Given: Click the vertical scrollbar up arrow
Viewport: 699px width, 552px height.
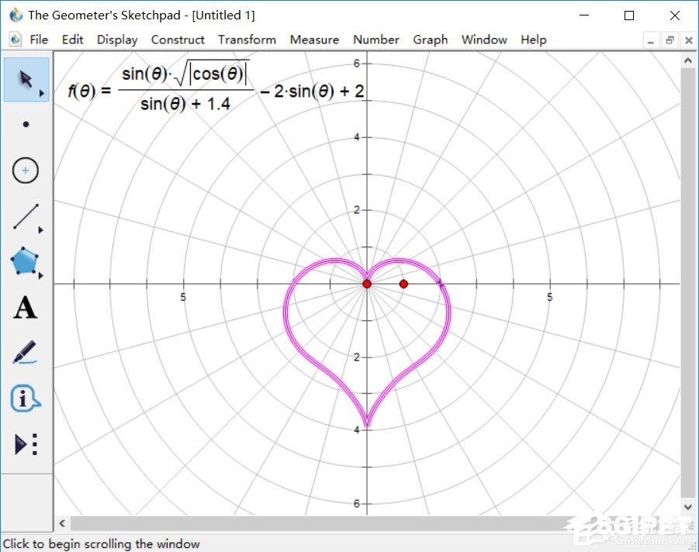Looking at the screenshot, I should tap(688, 60).
